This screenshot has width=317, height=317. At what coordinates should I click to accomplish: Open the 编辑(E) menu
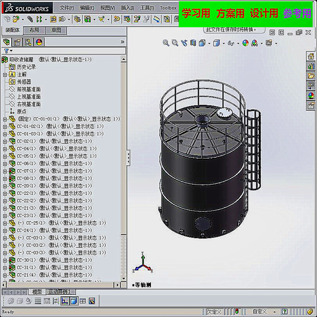(x=87, y=8)
